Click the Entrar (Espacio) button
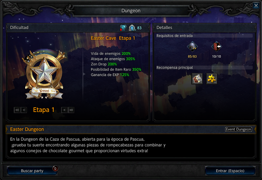The height and width of the screenshot is (180, 262). pyautogui.click(x=230, y=171)
